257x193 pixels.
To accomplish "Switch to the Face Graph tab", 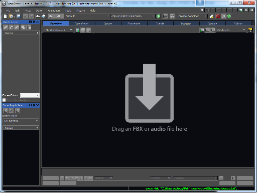I will [x=82, y=24].
